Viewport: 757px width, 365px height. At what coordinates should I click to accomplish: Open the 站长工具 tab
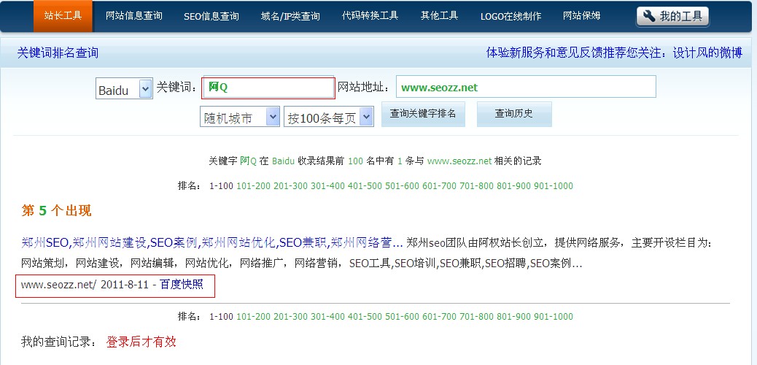click(x=63, y=16)
